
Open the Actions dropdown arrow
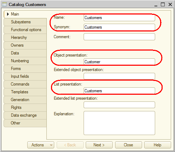pos(51,145)
